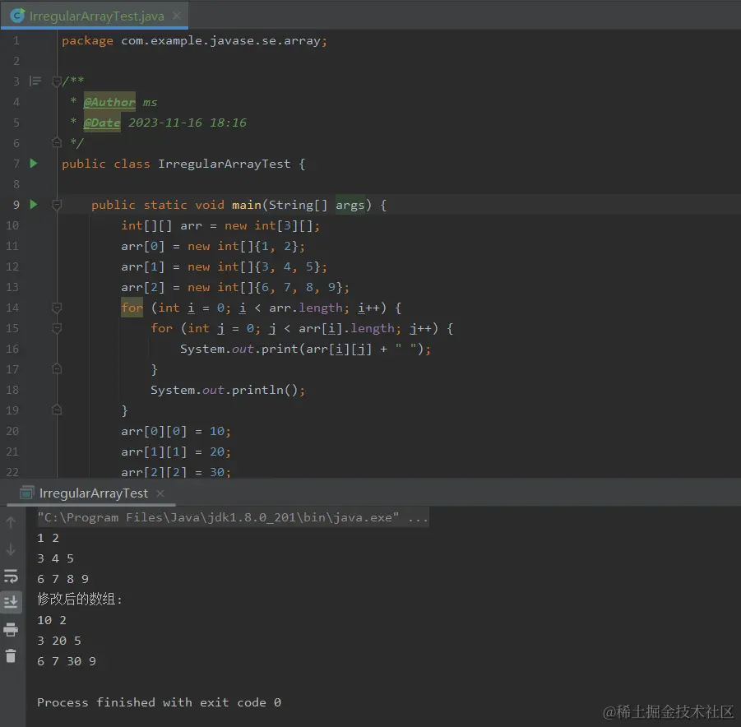The image size is (741, 727).
Task: Click the run configuration icon on the console tab
Action: point(27,493)
